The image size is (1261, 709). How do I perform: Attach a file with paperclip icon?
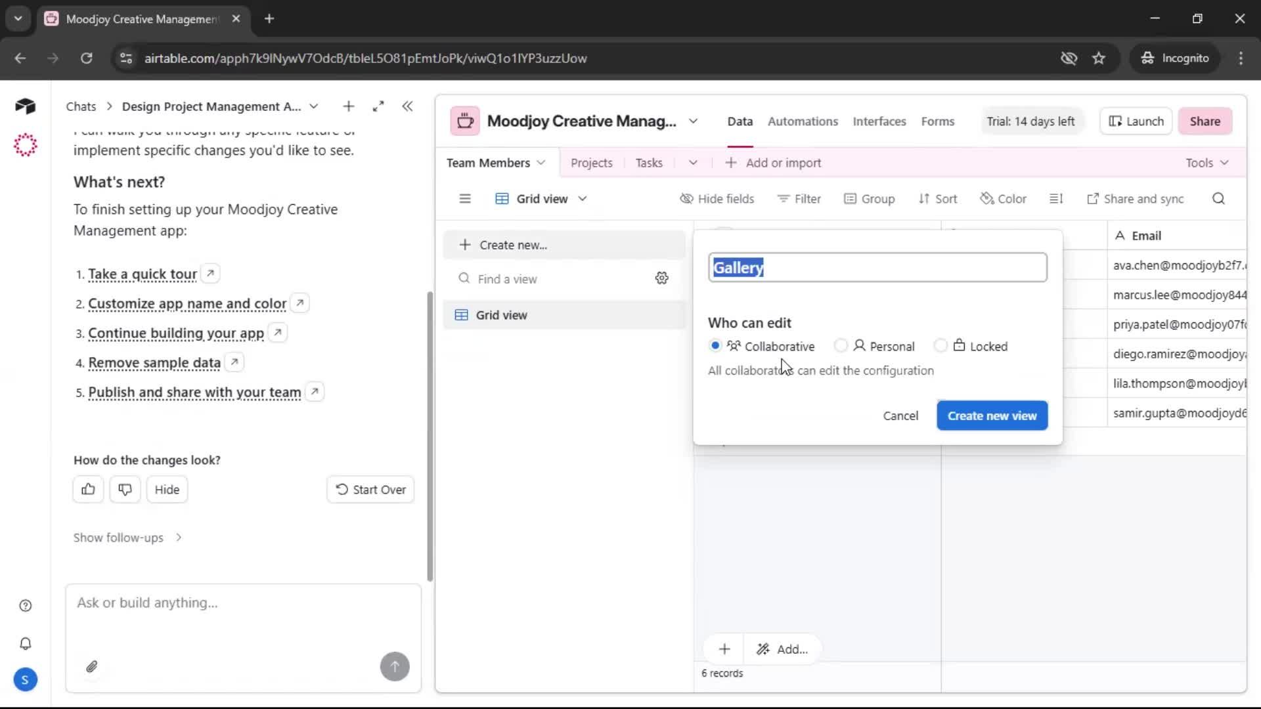(x=92, y=667)
